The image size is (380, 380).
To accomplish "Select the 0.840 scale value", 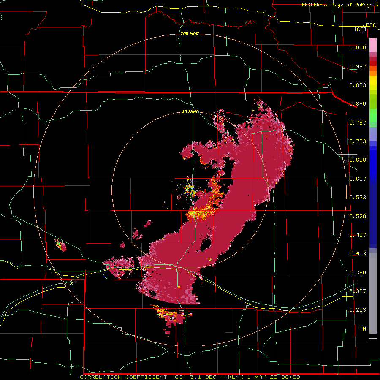I will tap(358, 104).
